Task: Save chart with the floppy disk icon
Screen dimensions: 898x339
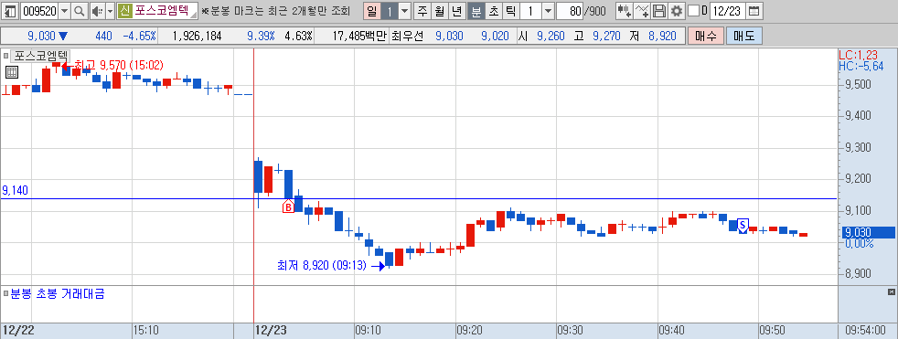Action: (x=659, y=10)
